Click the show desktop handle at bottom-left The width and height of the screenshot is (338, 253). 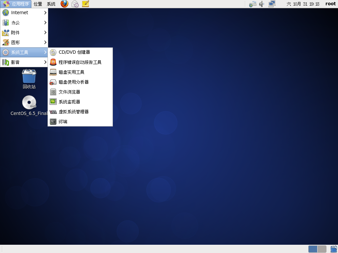[x=2, y=249]
